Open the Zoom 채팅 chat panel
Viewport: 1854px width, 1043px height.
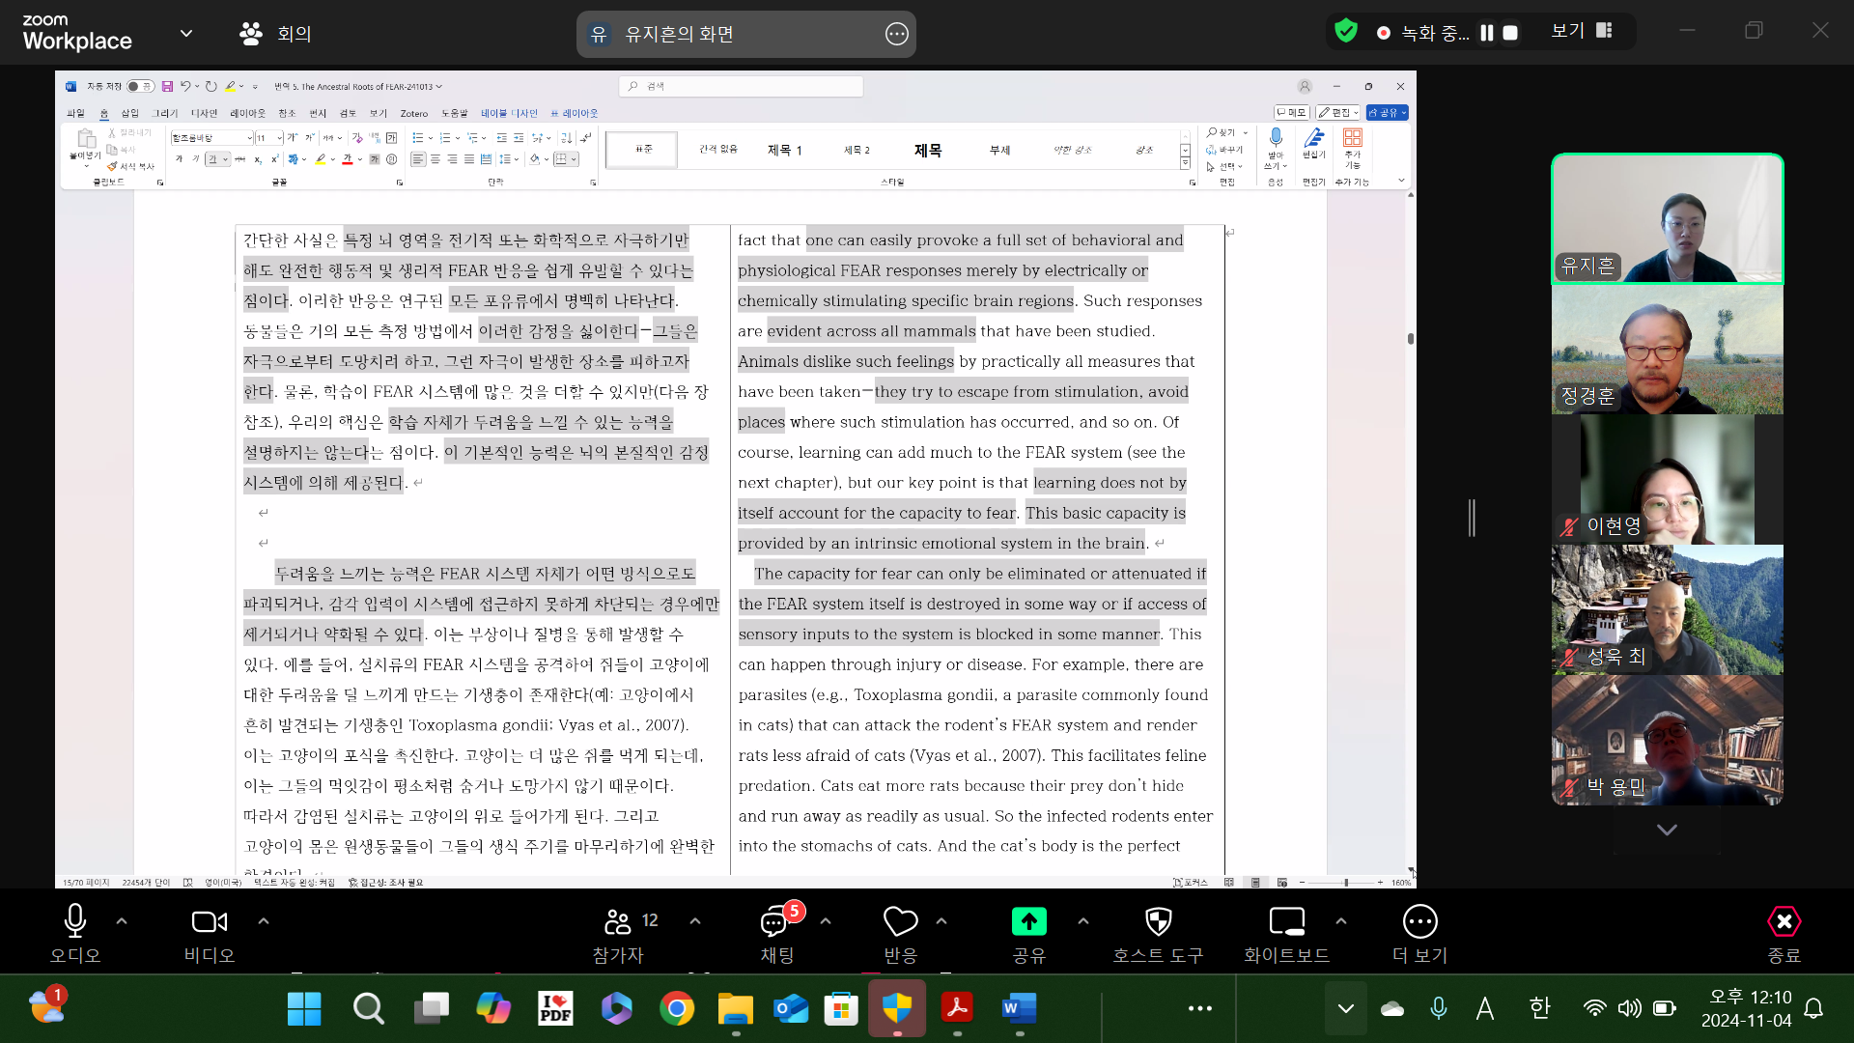(776, 933)
